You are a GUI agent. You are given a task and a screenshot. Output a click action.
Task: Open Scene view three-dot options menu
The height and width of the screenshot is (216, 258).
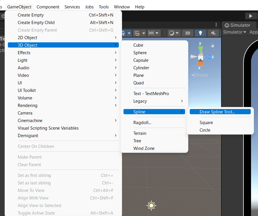pyautogui.click(x=216, y=25)
